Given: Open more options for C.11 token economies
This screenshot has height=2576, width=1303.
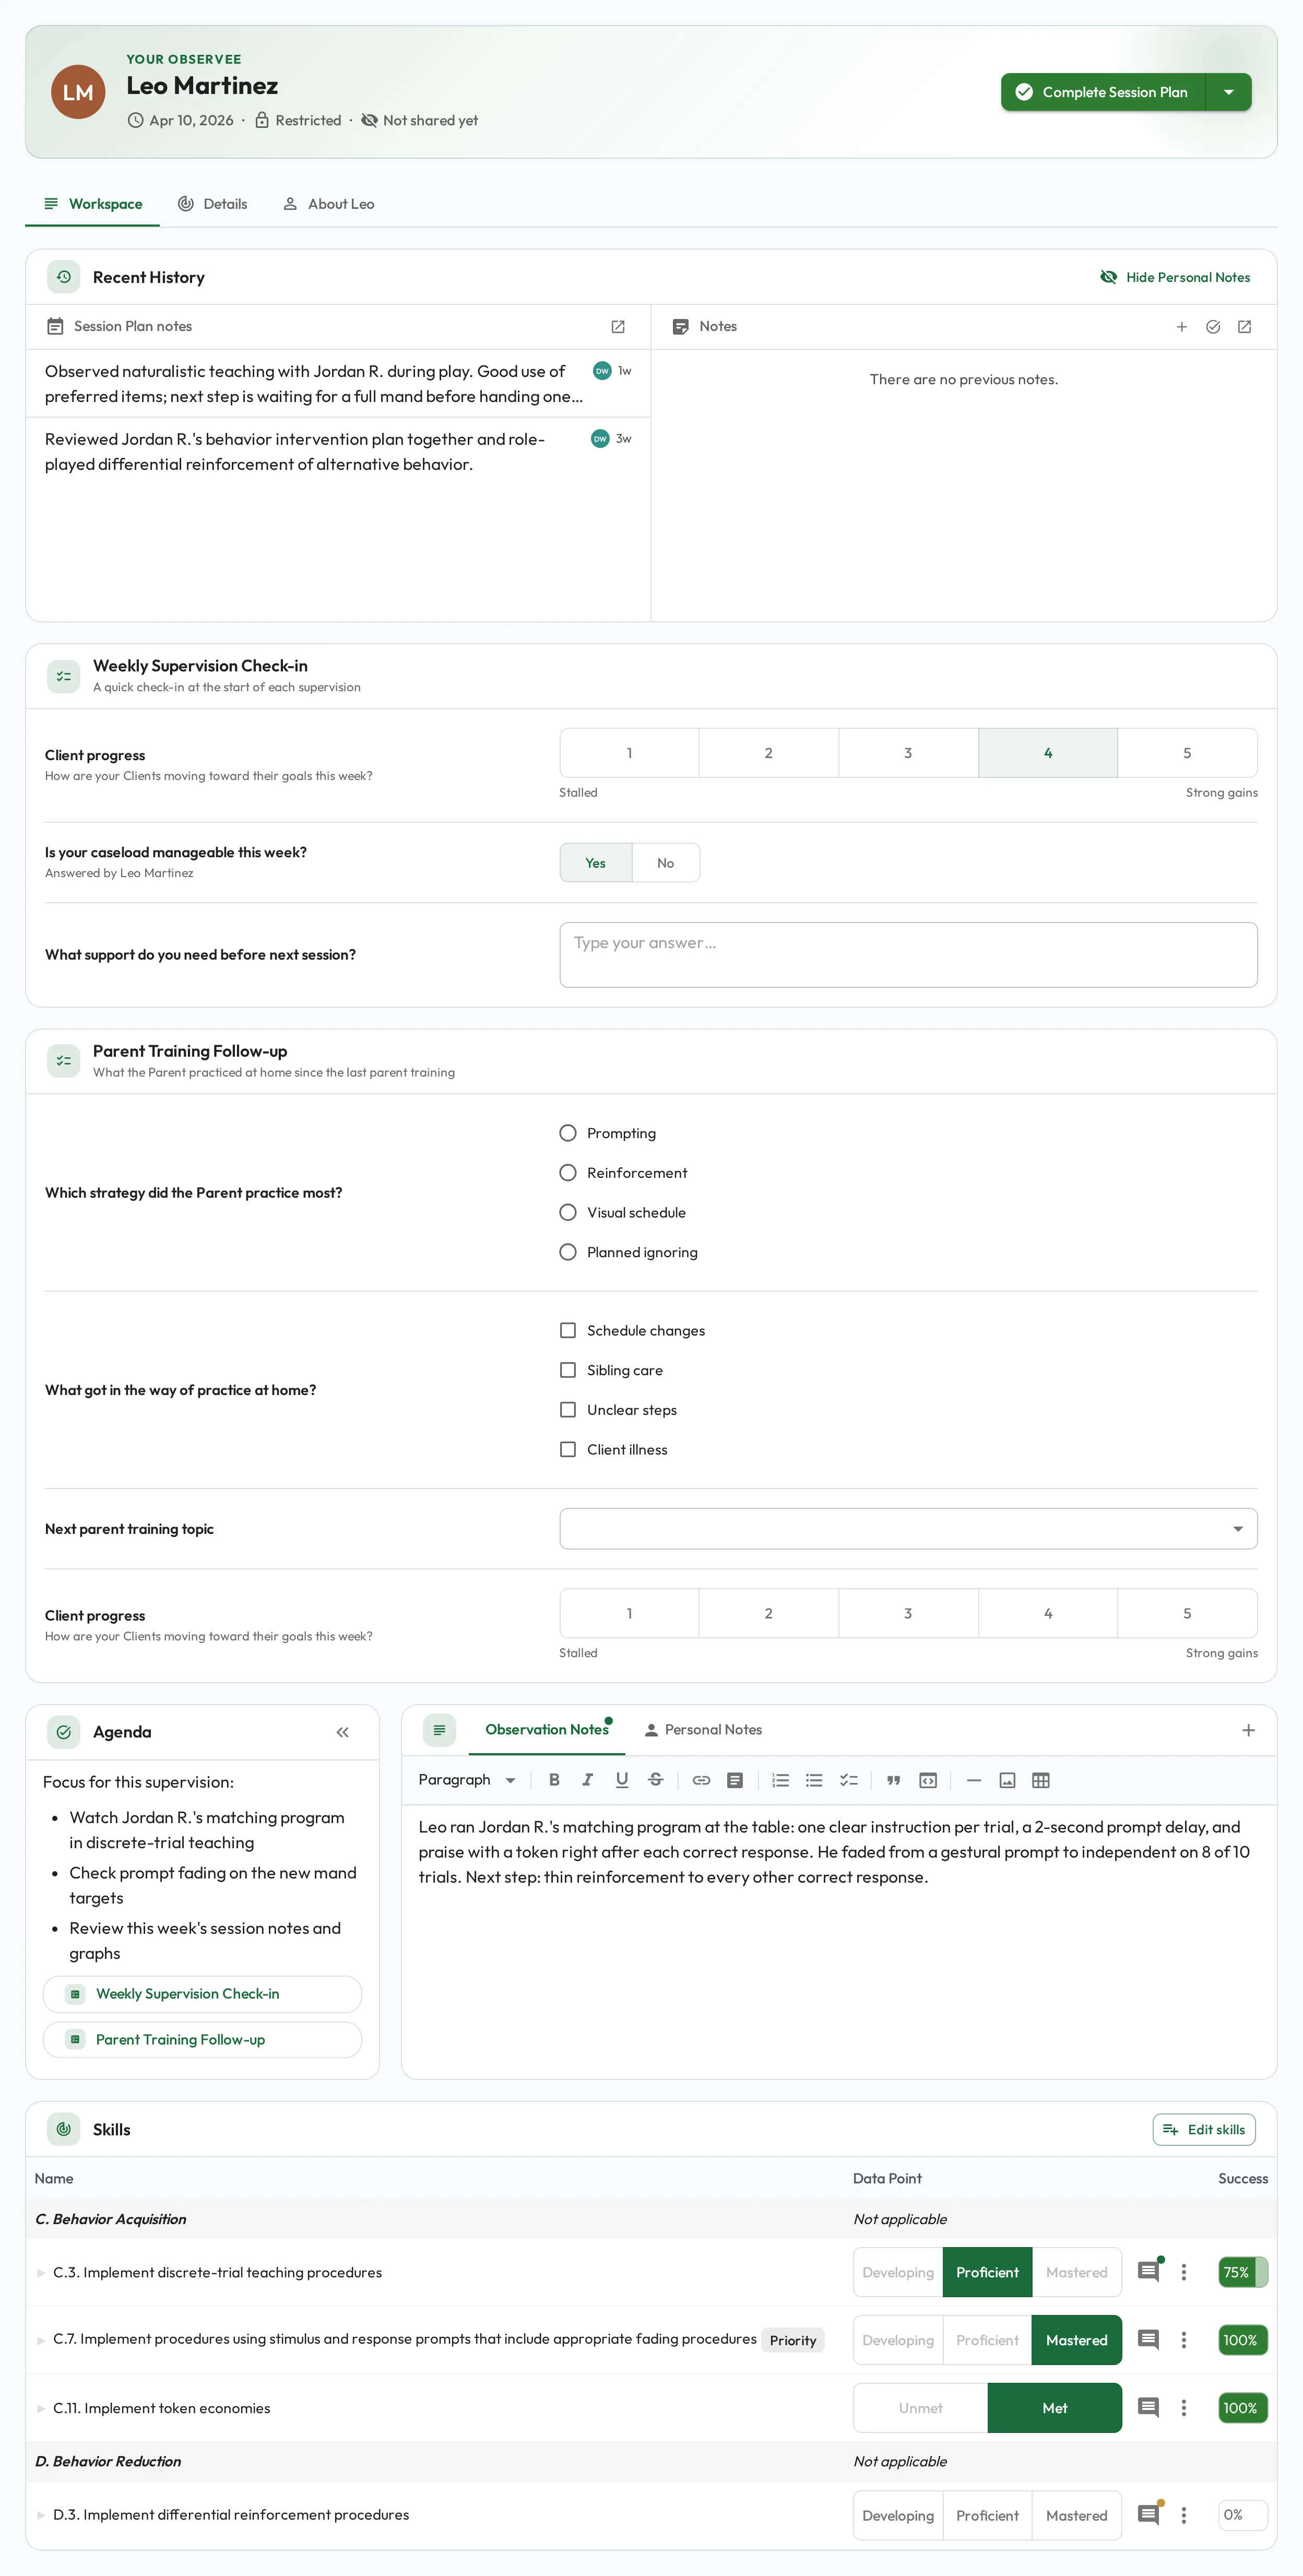Looking at the screenshot, I should [x=1184, y=2408].
